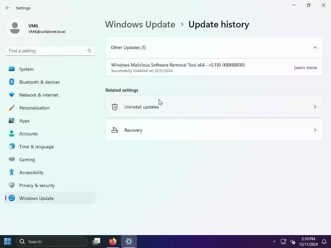Image resolution: width=331 pixels, height=248 pixels.
Task: Click the Privacy & security shield icon
Action: click(12, 185)
